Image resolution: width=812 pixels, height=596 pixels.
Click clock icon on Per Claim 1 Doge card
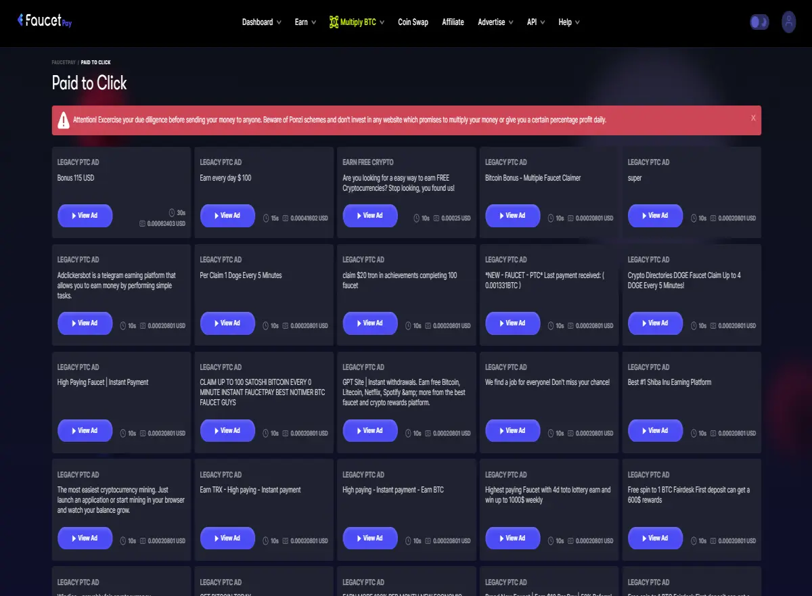click(266, 326)
